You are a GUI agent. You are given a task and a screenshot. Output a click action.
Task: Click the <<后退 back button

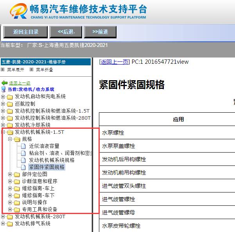(x=66, y=32)
